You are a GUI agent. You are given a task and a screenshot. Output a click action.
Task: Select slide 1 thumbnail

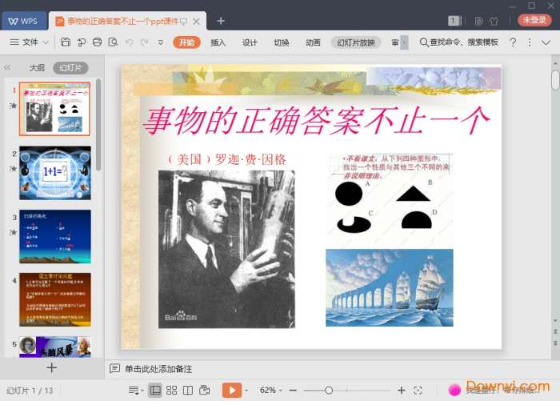[54, 109]
